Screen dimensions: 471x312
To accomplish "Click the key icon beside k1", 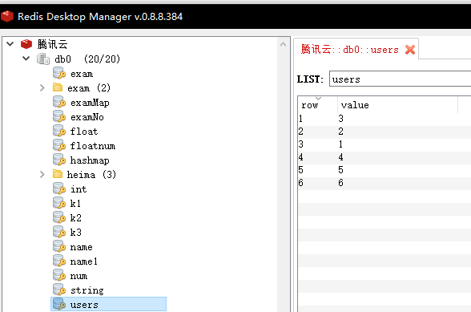I will [x=59, y=203].
